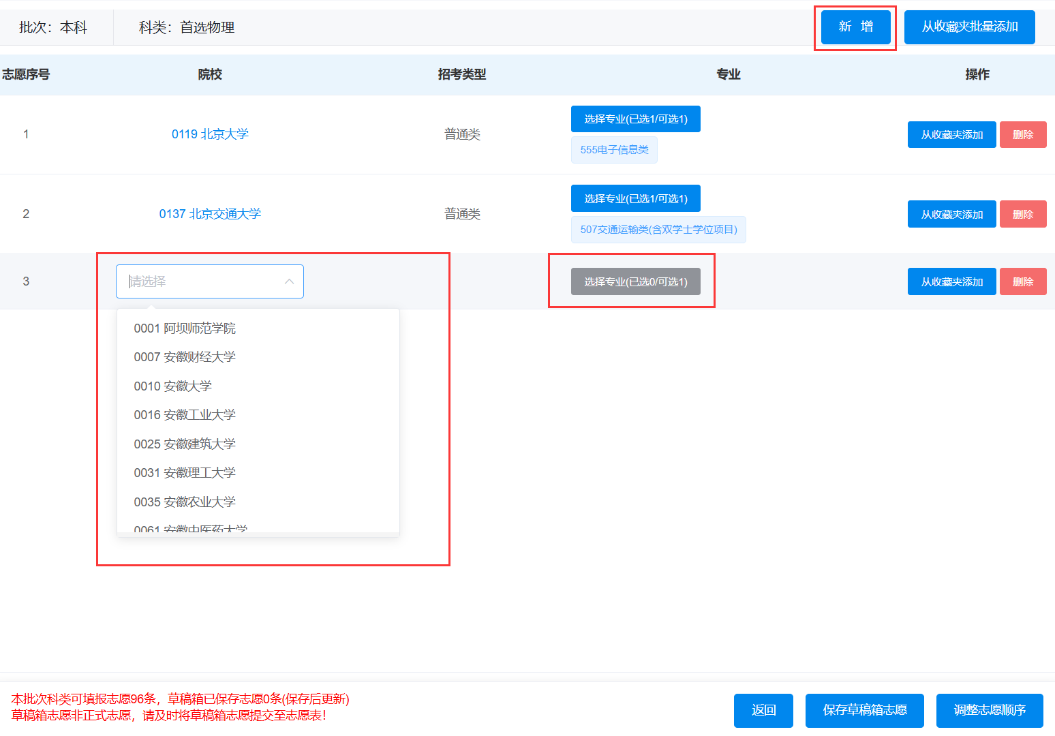Collapse the dropdown using its chevron arrow
This screenshot has width=1055, height=736.
(x=289, y=281)
